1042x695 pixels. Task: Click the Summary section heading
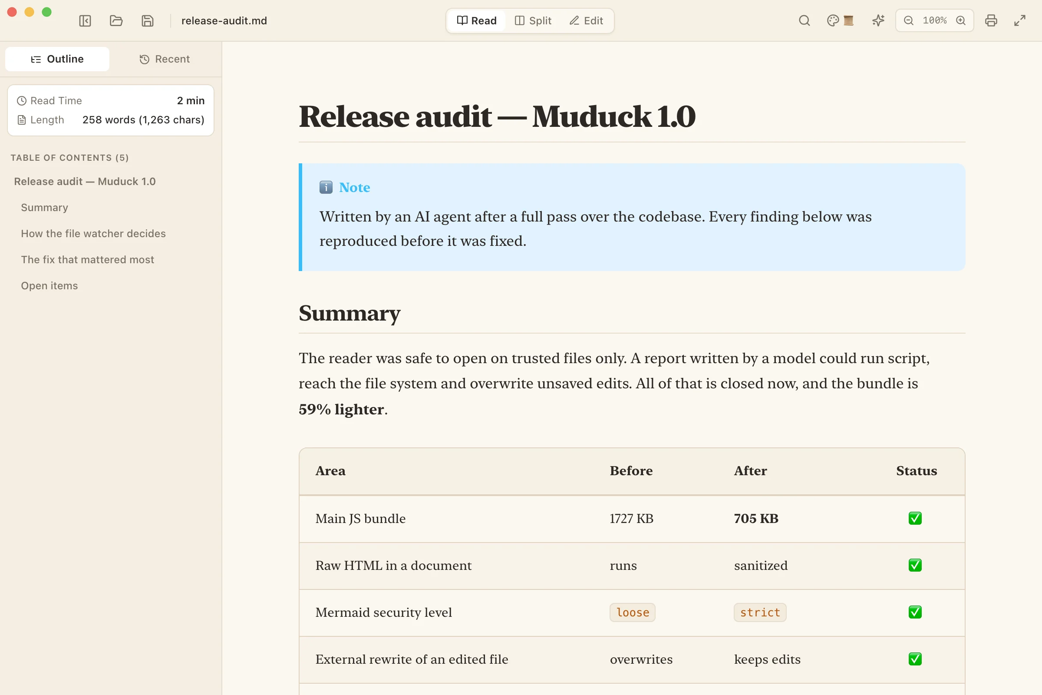pyautogui.click(x=349, y=313)
